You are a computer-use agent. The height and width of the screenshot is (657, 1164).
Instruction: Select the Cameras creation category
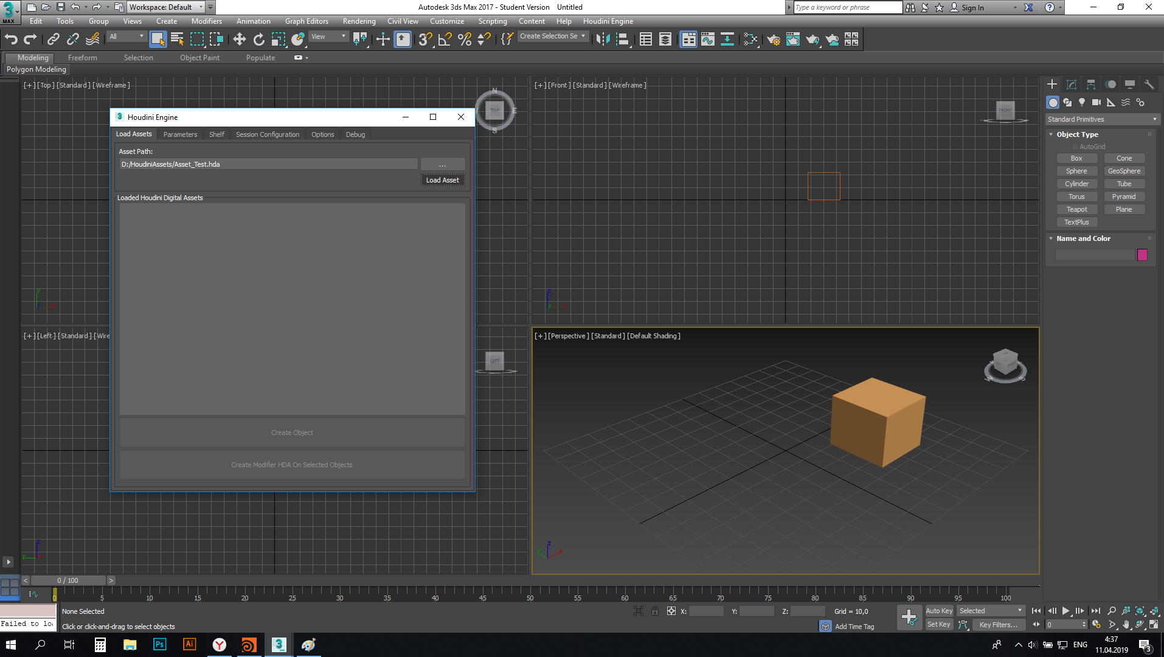(1096, 102)
